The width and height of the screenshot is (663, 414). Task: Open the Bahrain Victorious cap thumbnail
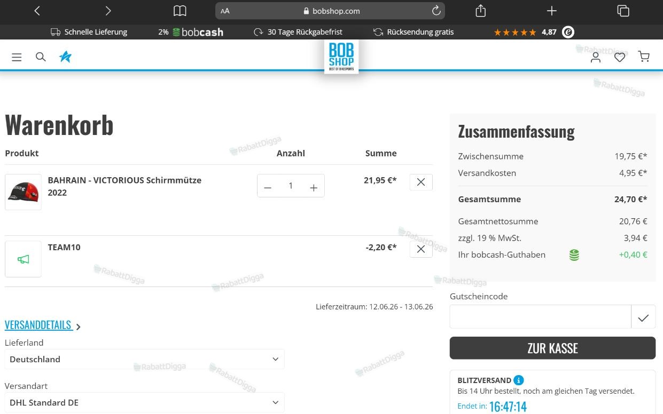(23, 192)
